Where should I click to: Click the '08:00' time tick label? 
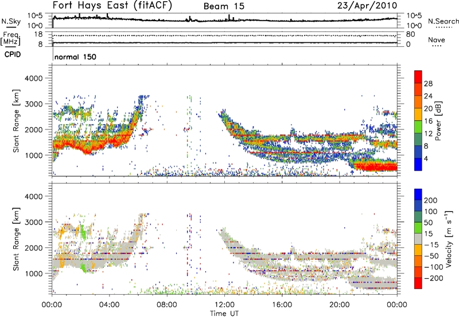tap(167, 305)
